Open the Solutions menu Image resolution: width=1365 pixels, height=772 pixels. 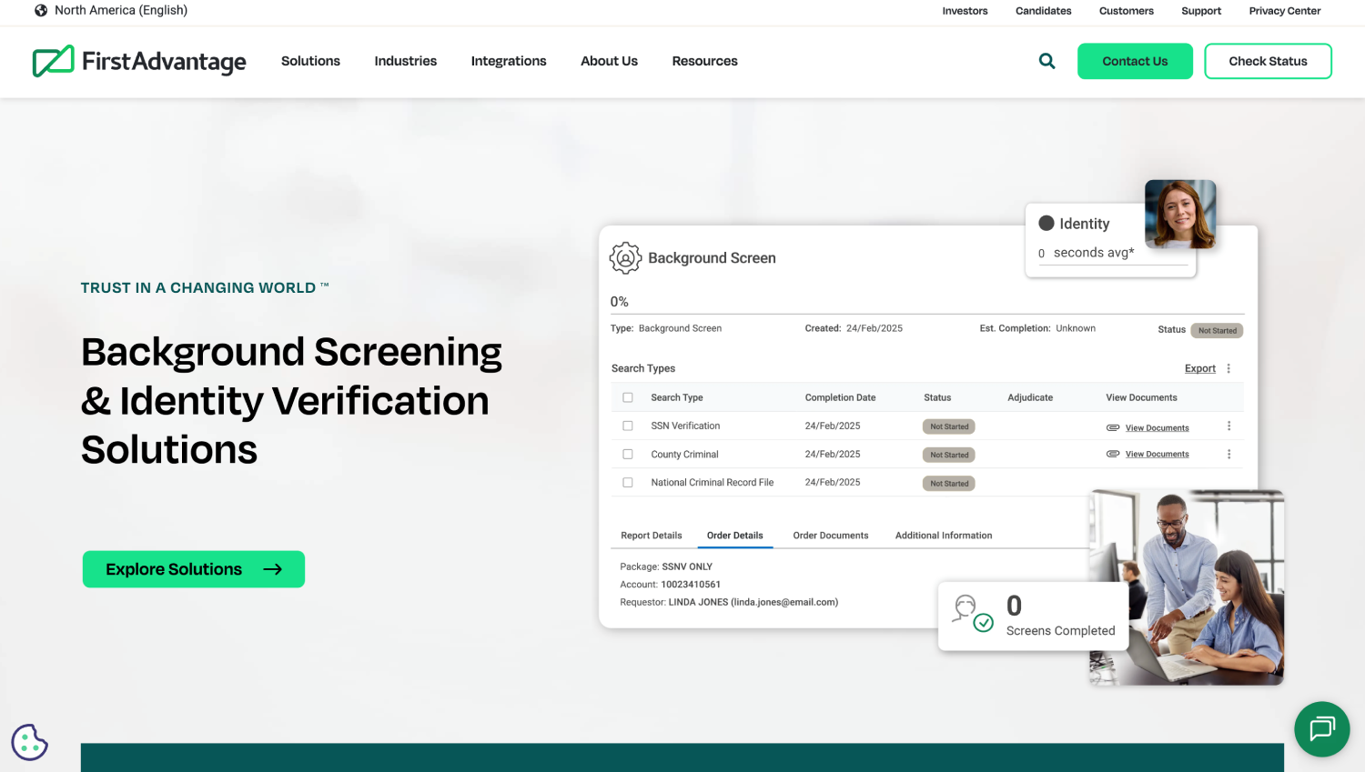coord(310,61)
